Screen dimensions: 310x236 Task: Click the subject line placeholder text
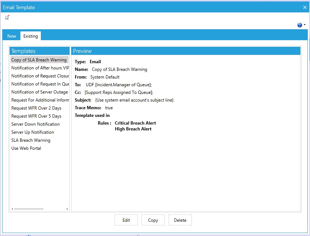134,100
